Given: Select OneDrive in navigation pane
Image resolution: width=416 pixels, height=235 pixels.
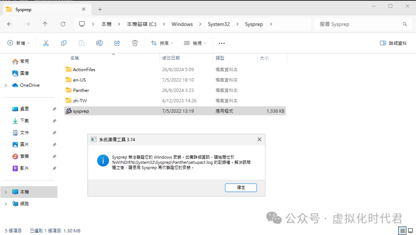Looking at the screenshot, I should (x=26, y=85).
